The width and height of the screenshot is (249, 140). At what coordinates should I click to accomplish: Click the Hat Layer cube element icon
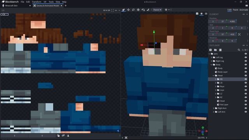[x=218, y=105]
